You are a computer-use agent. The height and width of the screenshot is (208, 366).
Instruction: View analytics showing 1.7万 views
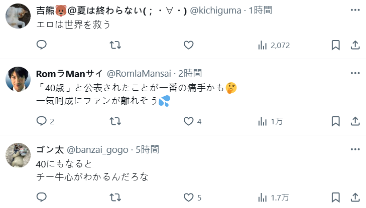[x=274, y=197]
